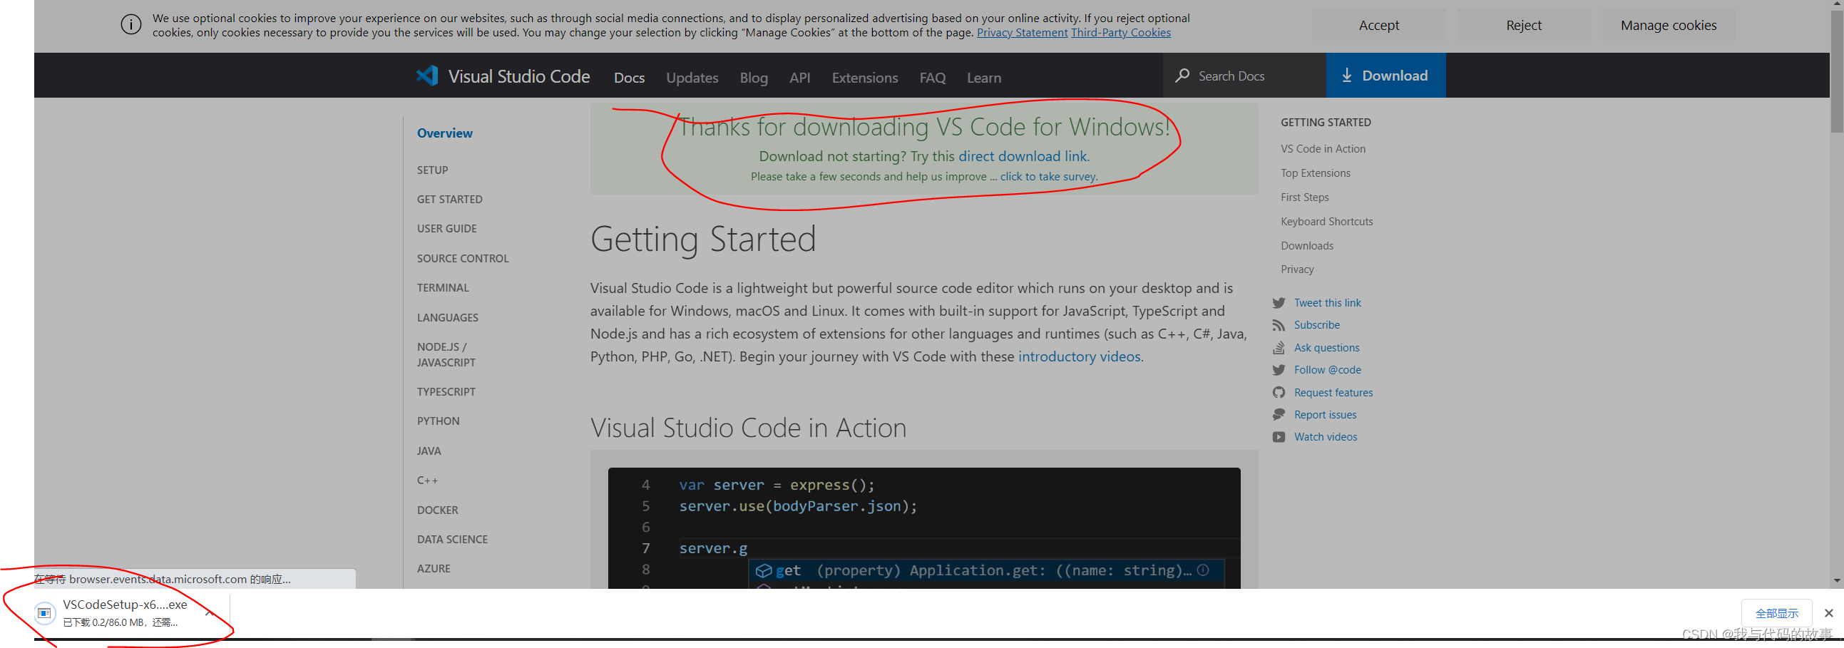Click the Request features link

1333,392
